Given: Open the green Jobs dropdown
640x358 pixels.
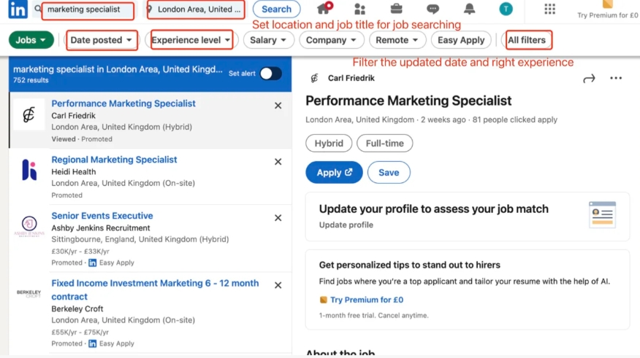Looking at the screenshot, I should [x=31, y=40].
